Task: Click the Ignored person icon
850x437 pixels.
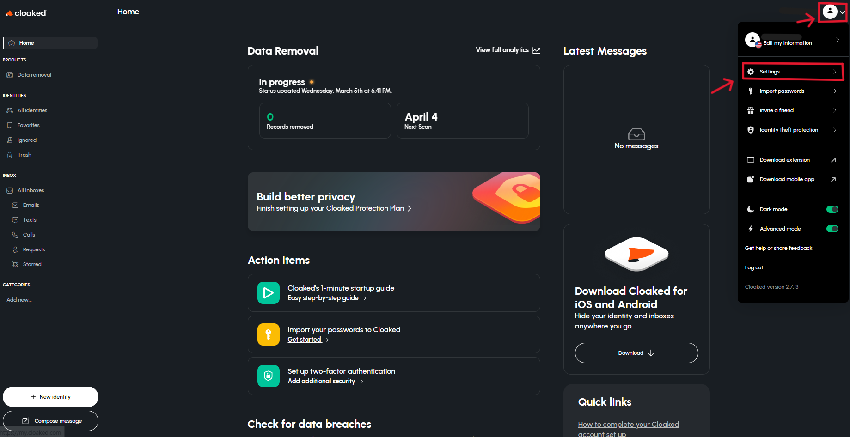Action: click(10, 140)
